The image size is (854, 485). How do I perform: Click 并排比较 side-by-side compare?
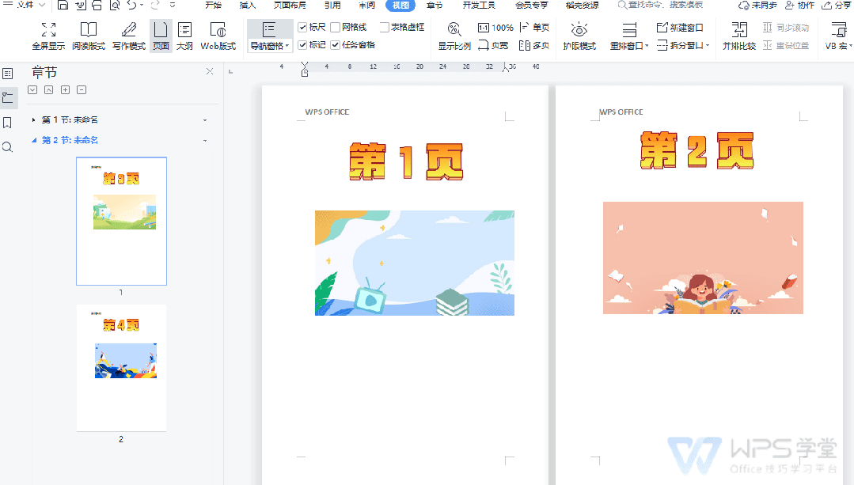(x=739, y=36)
